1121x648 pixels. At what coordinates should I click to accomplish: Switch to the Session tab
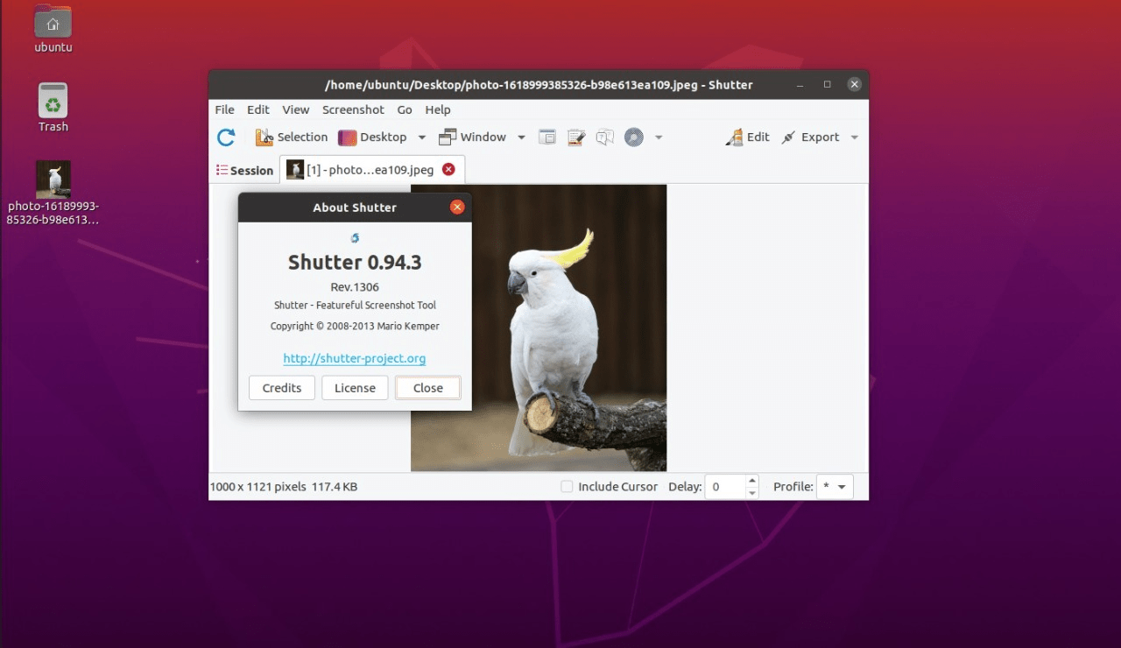tap(244, 169)
